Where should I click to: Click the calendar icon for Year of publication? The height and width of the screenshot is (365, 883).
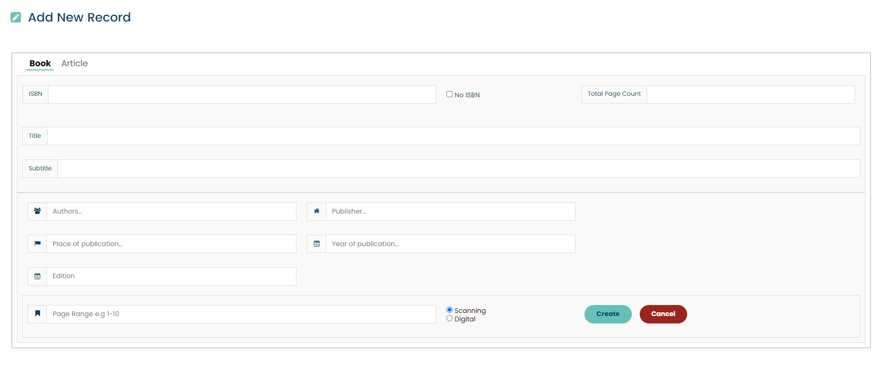316,244
